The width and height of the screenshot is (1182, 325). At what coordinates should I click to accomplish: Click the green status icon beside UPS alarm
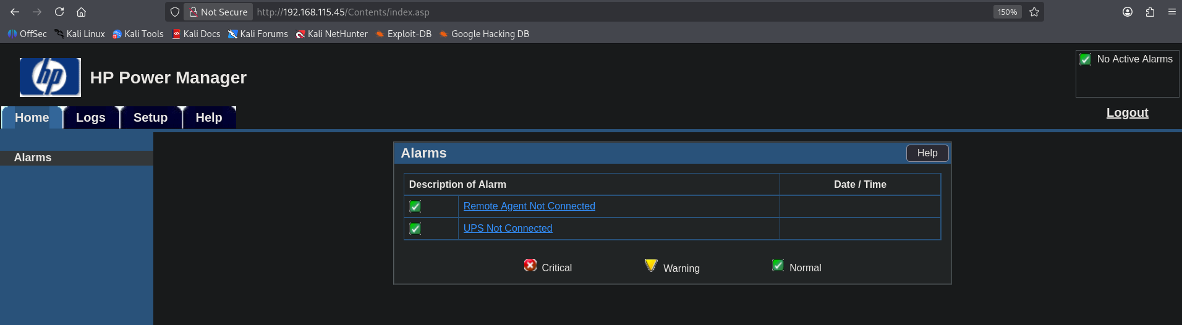coord(415,229)
